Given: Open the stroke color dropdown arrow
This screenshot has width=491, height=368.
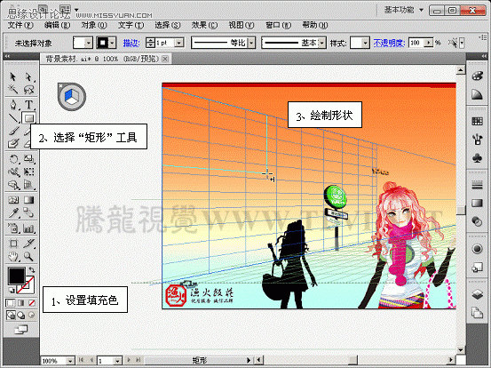Looking at the screenshot, I should tap(113, 43).
